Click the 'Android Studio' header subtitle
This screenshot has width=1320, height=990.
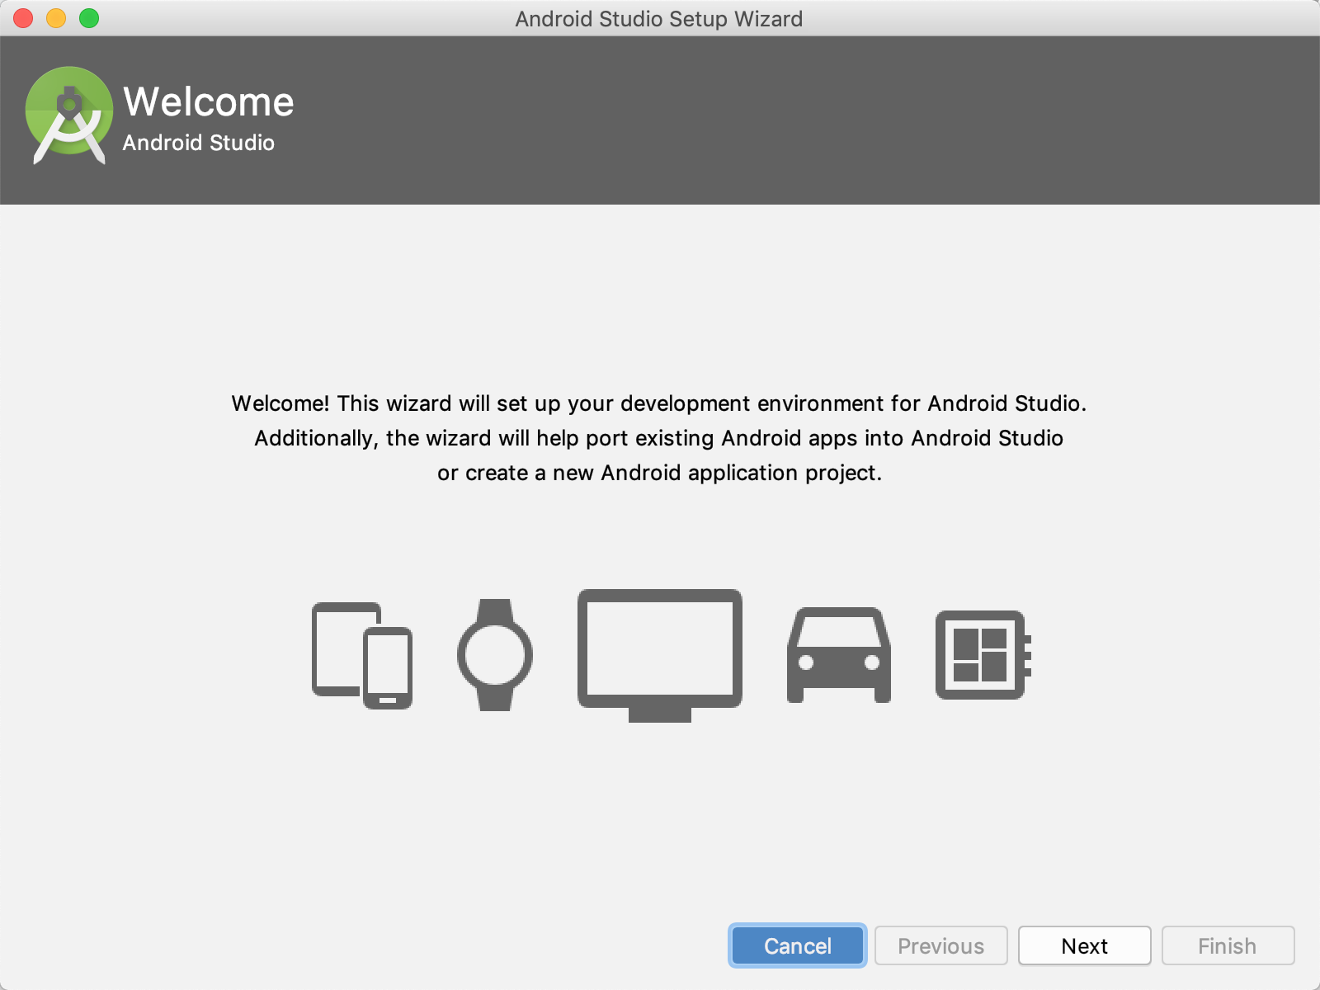click(199, 143)
